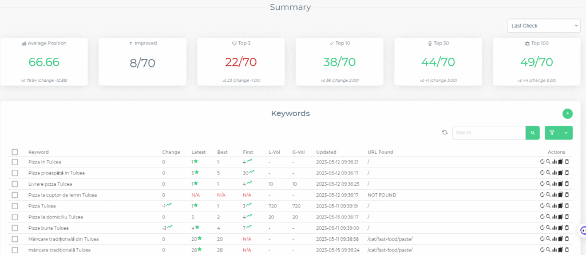586x255 pixels.
Task: Select checkbox for 'Mâncare tradițională din Tulcea'
Action: pyautogui.click(x=15, y=239)
